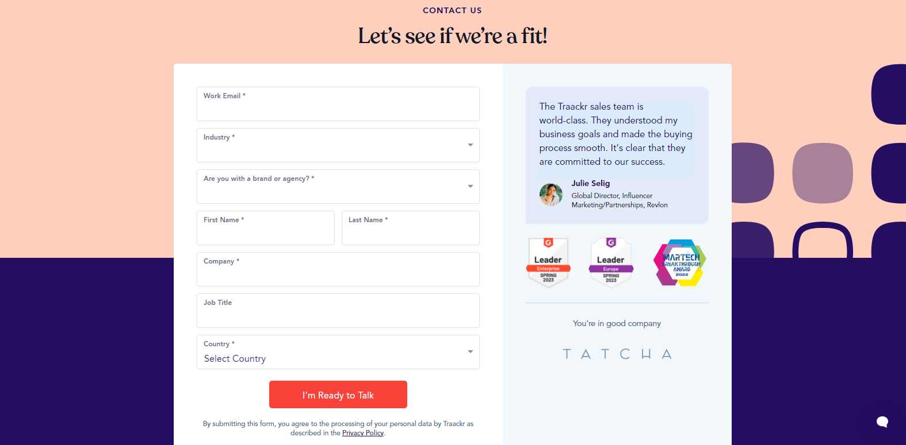Click the chevron on the brand or agency field
The height and width of the screenshot is (445, 906).
[469, 187]
